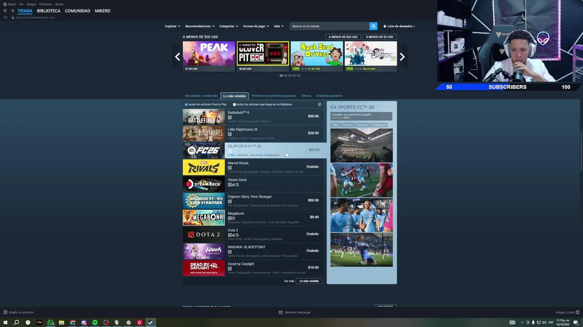Image resolution: width=583 pixels, height=327 pixels.
Task: Open the Digimon Story Time Stranger entry
Action: 253,201
